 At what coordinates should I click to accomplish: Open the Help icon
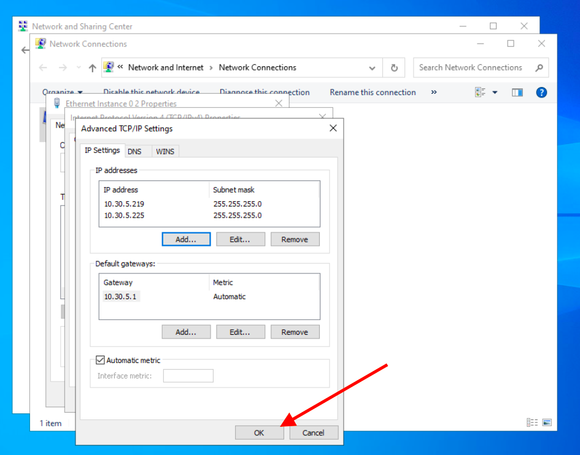tap(541, 93)
